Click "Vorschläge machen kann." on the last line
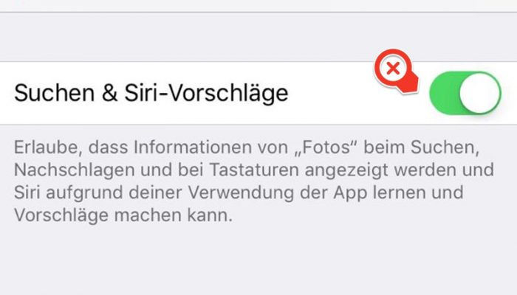Viewport: 517px width, 295px height. pyautogui.click(x=123, y=215)
